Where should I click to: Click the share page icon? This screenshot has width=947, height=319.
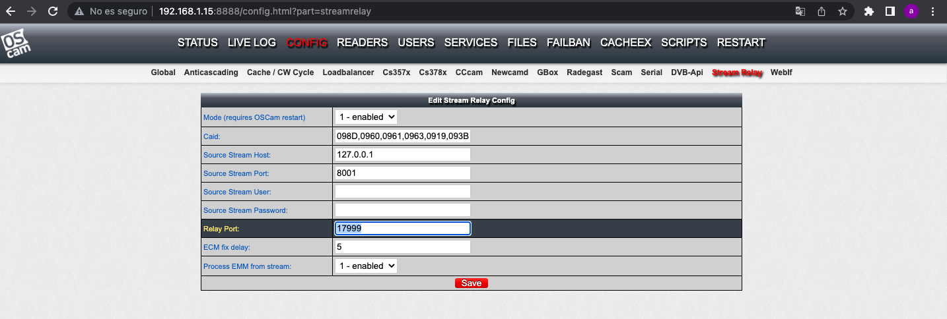[x=822, y=11]
